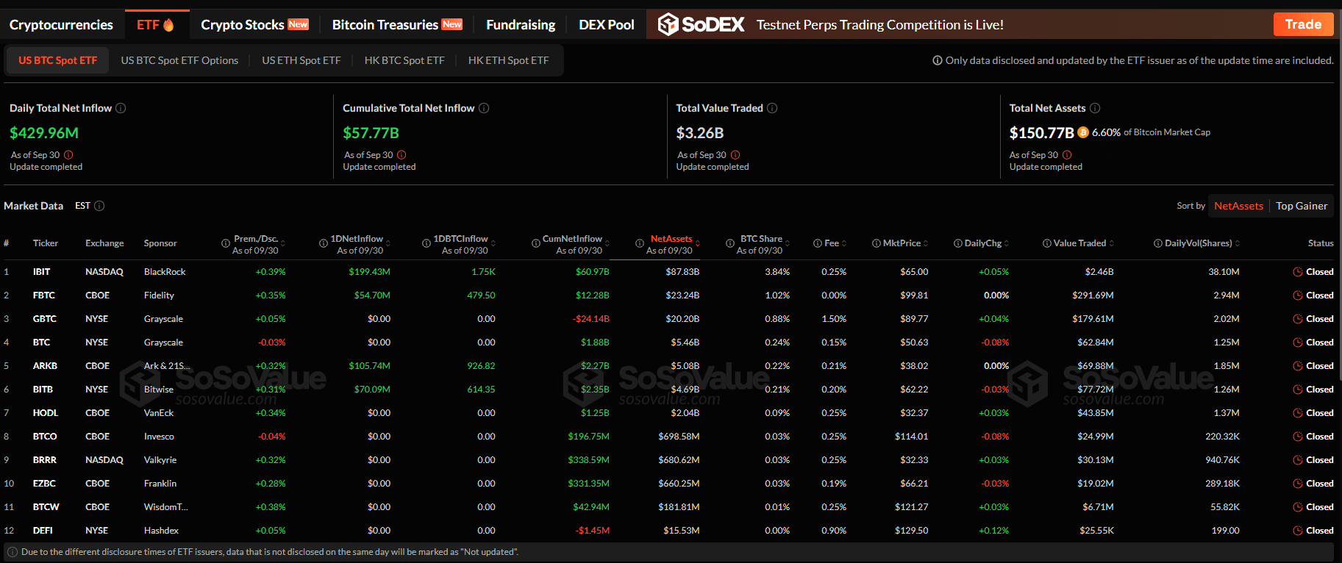
Task: Sort table by Fee column
Action: pyautogui.click(x=832, y=243)
